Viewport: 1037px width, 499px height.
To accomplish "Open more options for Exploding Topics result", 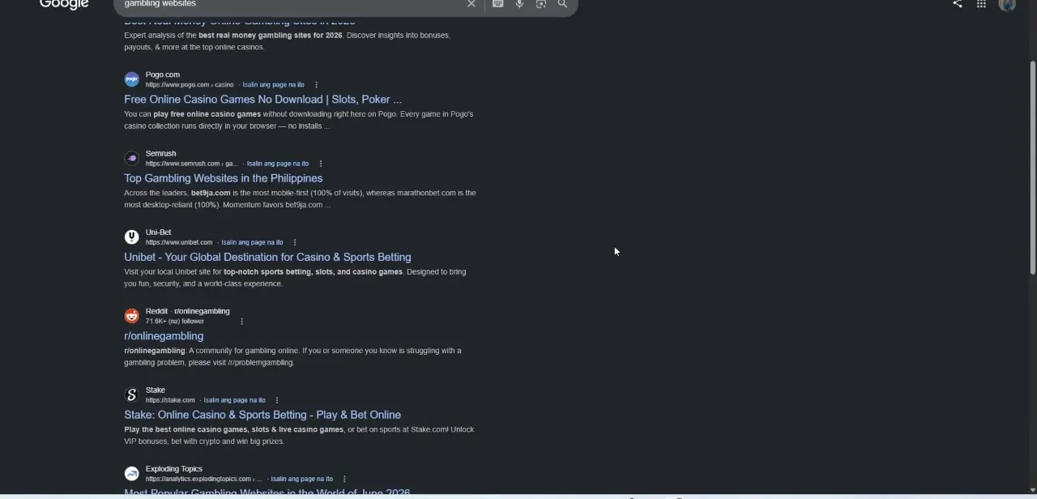I will pyautogui.click(x=344, y=479).
